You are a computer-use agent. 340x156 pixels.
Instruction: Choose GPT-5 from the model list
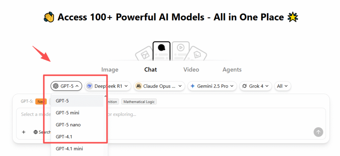pyautogui.click(x=77, y=101)
